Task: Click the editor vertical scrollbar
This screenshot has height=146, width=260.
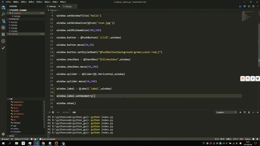Action: point(259,45)
